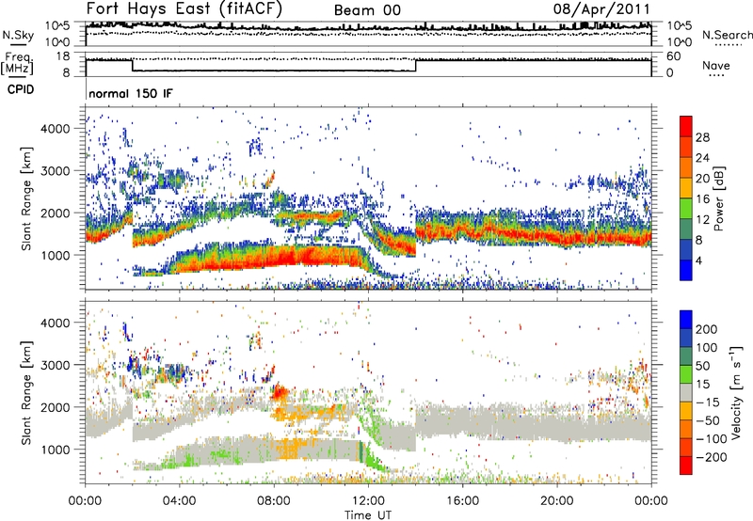The width and height of the screenshot is (753, 521).
Task: Click the gray segment of Velocity color bar
Action: (686, 392)
